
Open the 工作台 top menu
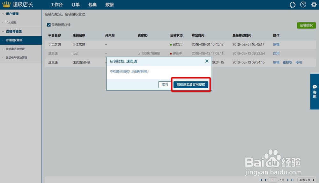(56, 5)
